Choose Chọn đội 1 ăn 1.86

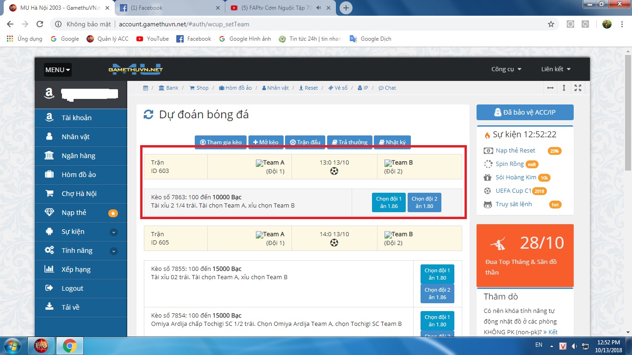click(389, 202)
